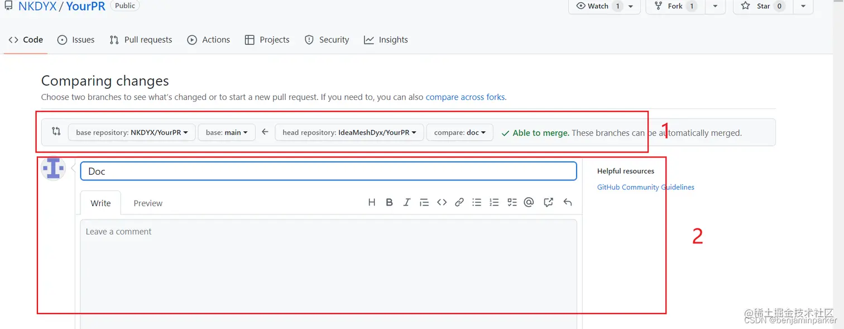Click the compare branches swap icon
This screenshot has width=844, height=329.
pyautogui.click(x=56, y=132)
